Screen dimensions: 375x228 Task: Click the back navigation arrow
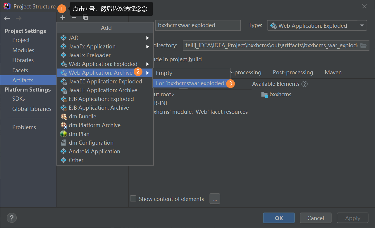[x=6, y=18]
